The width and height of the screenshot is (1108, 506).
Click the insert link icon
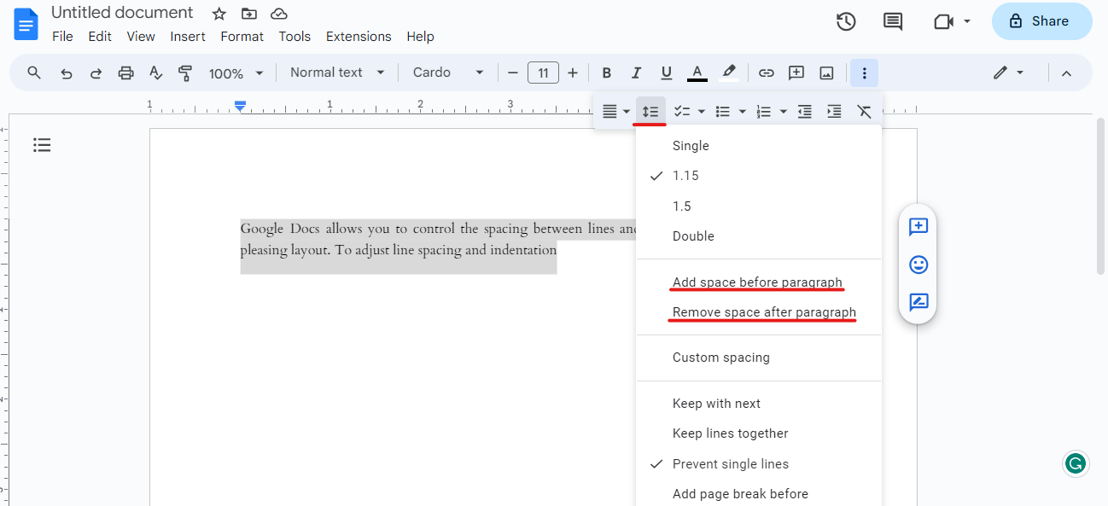[x=767, y=73]
